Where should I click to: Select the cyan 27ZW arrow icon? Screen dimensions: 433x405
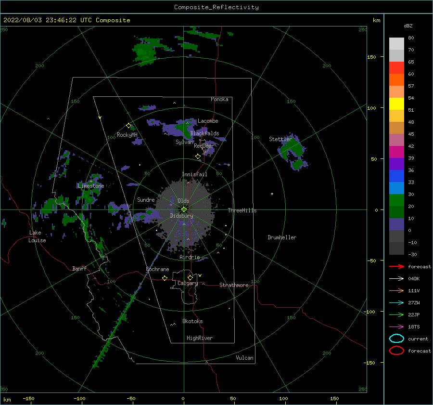tap(396, 302)
